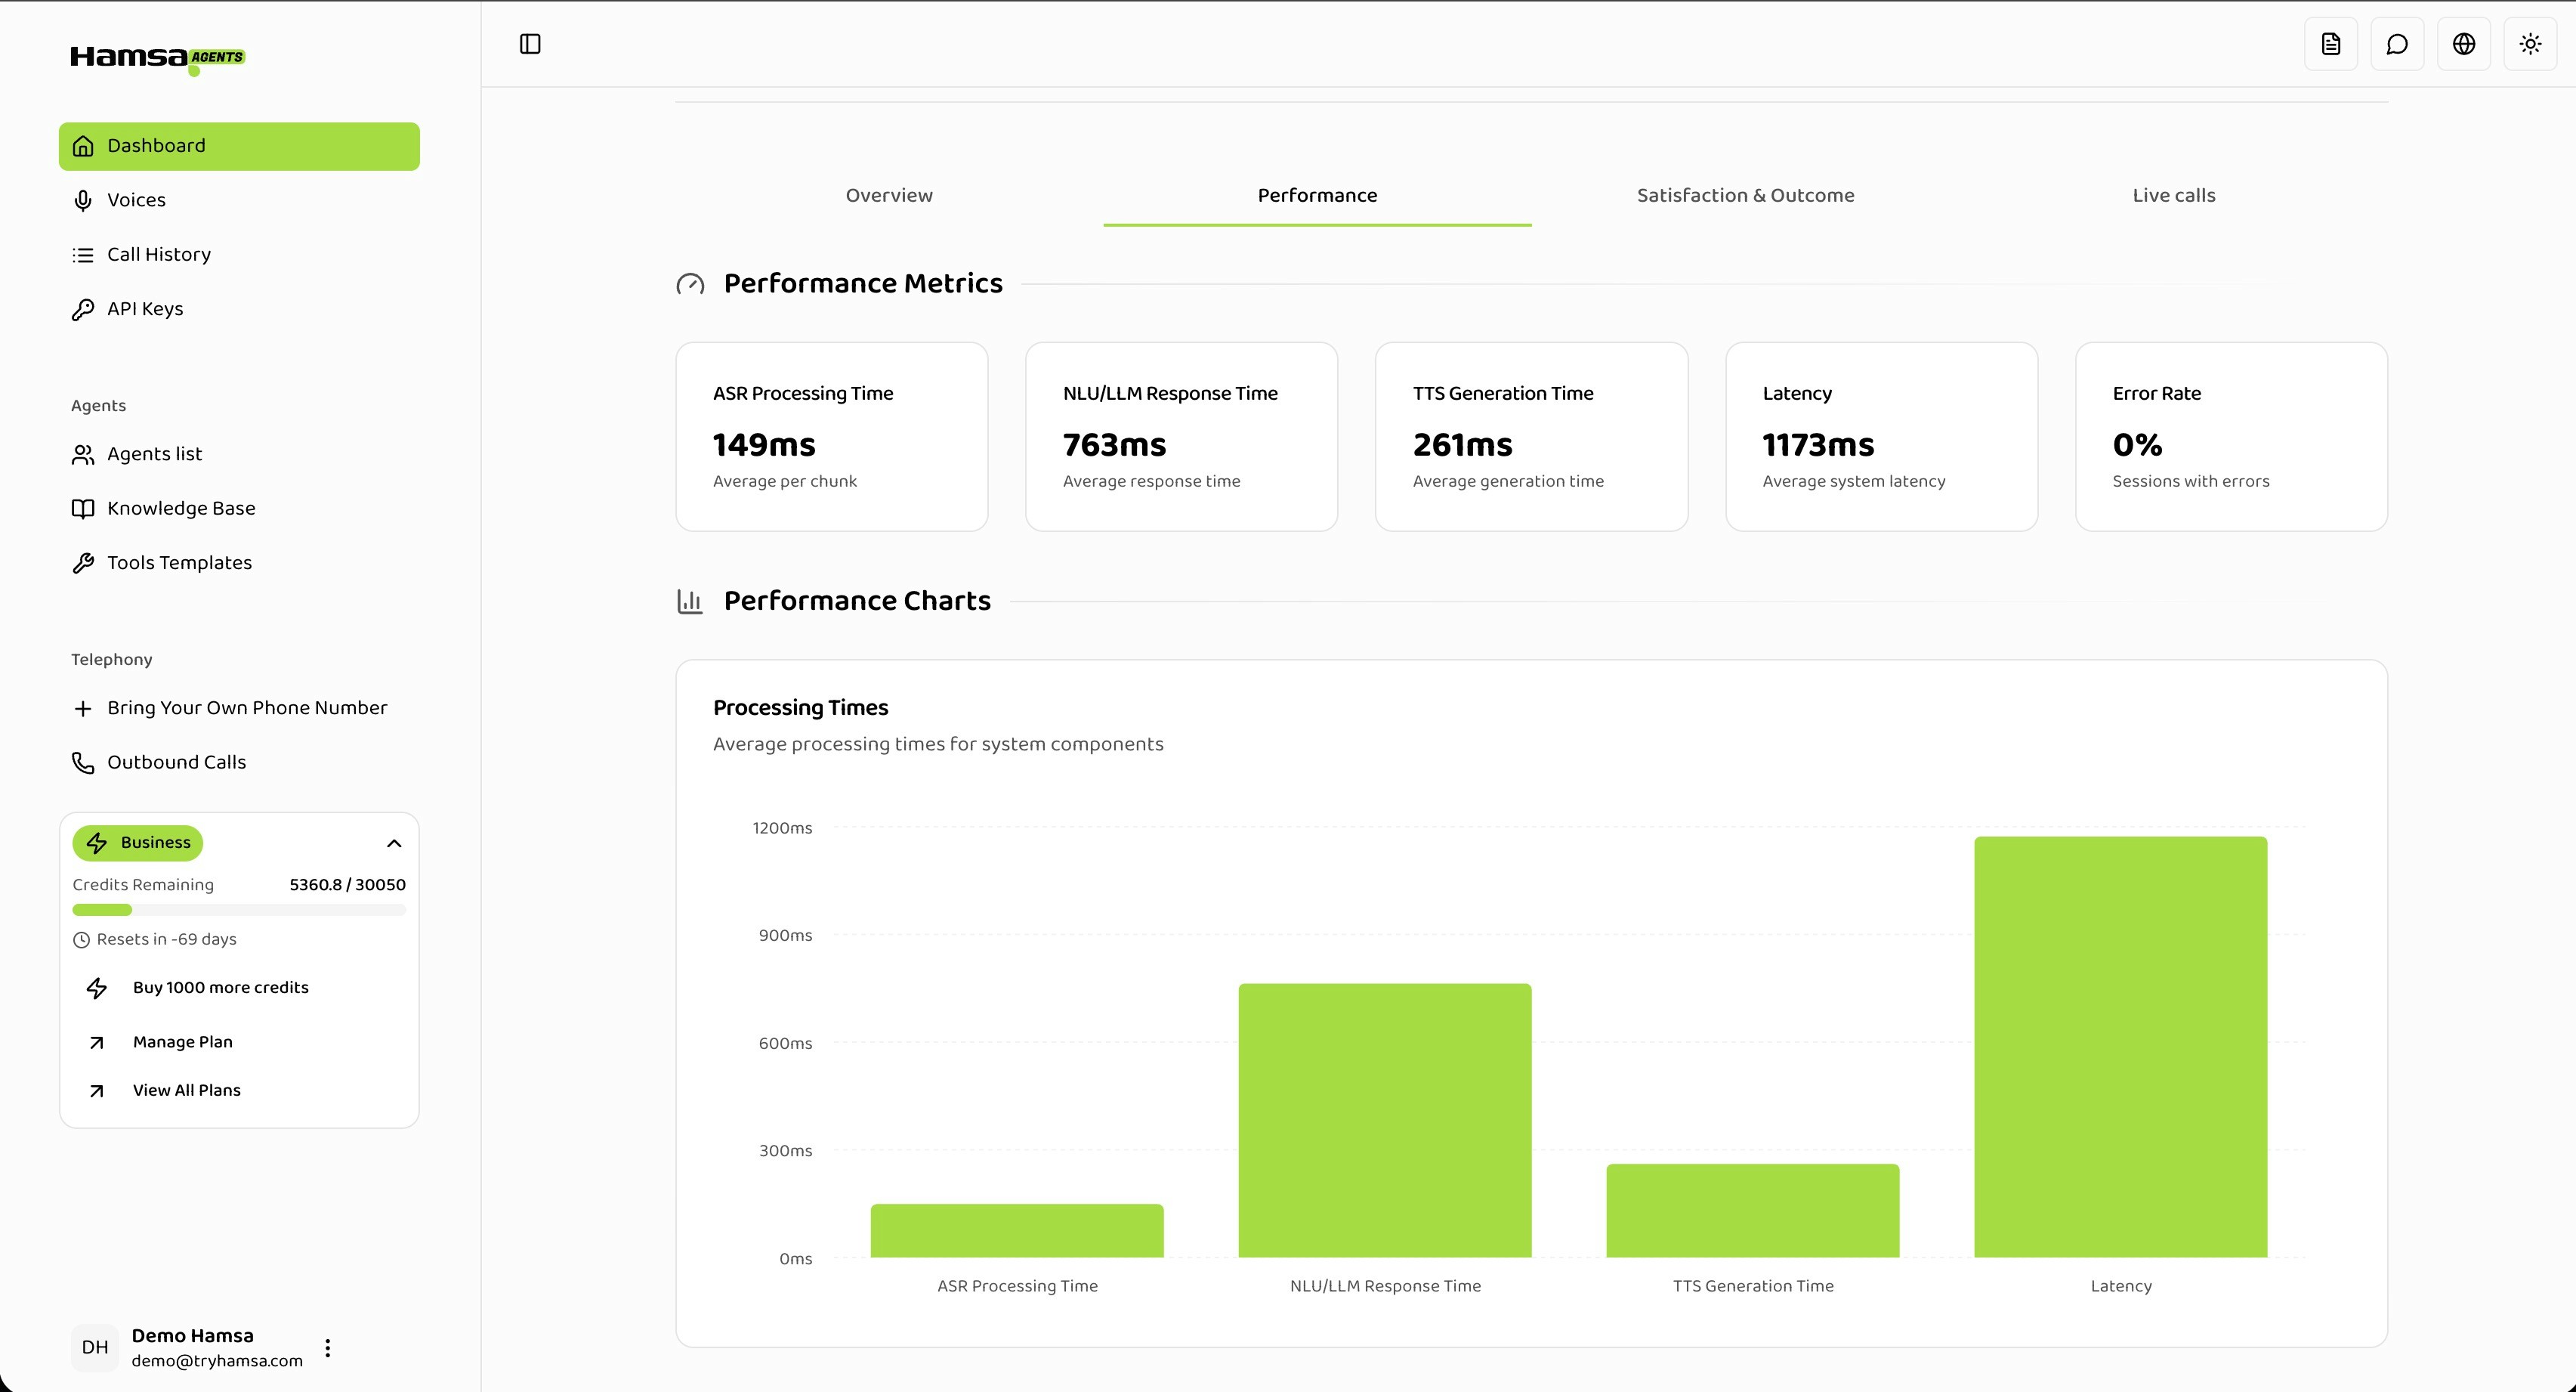Open the documentation icon in the top bar

(2330, 44)
